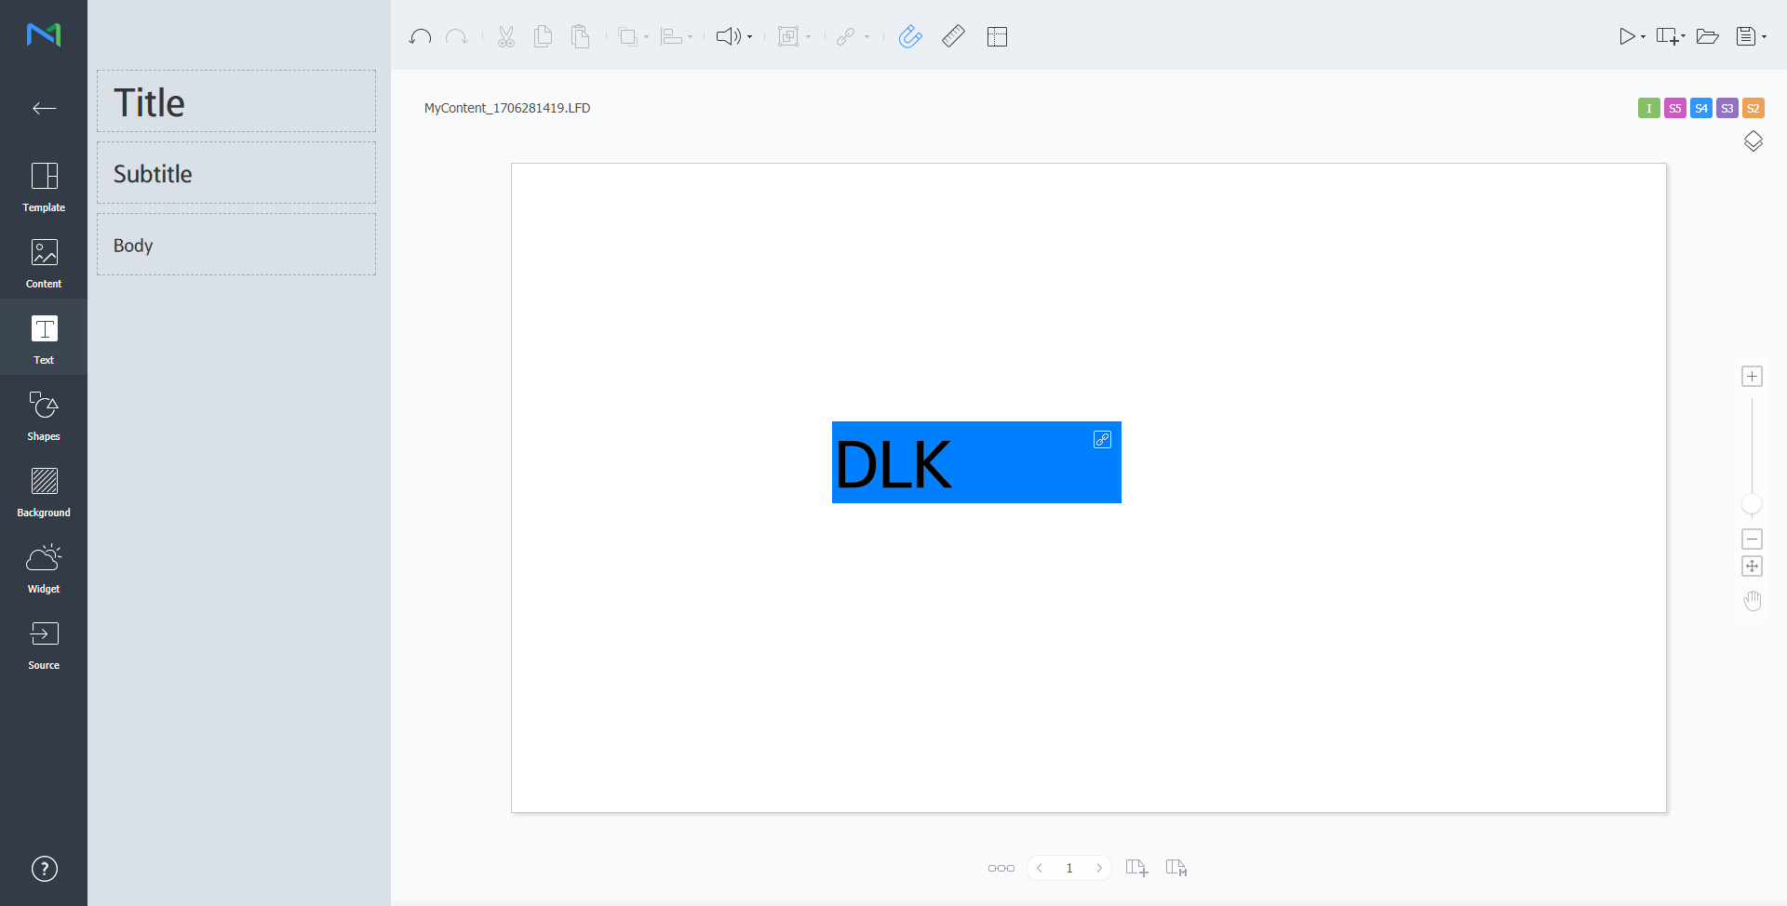Expand the save options dropdown arrow
1787x906 pixels.
coord(1764,37)
